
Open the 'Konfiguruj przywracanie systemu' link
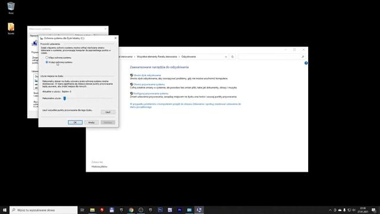click(x=151, y=93)
